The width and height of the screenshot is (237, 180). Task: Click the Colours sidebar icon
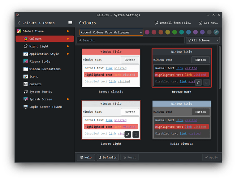(26, 39)
